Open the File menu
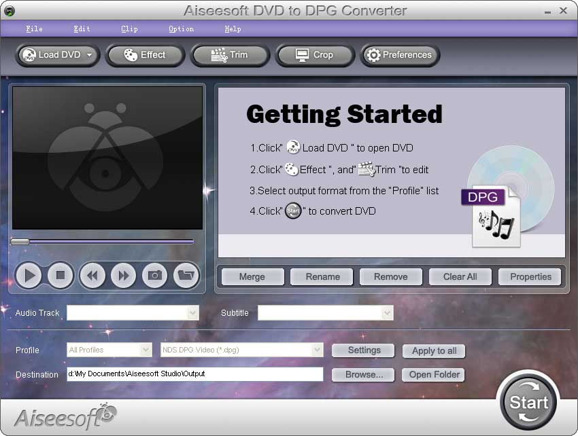 (x=34, y=29)
